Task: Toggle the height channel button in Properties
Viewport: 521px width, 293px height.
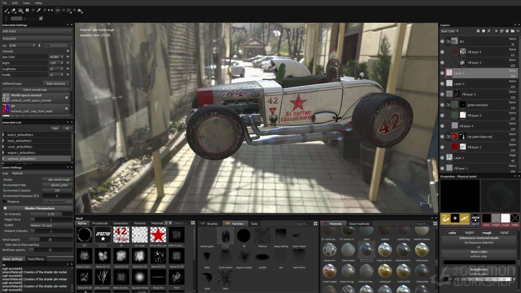Action: 469,232
